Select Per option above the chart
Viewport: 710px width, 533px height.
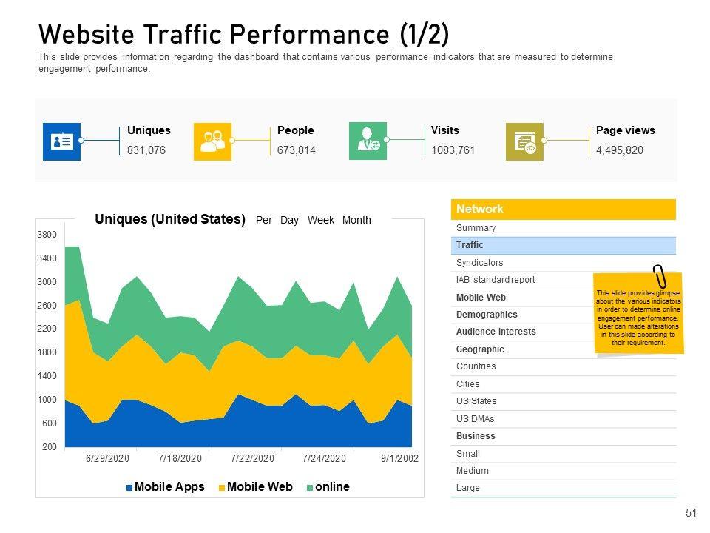(x=264, y=221)
